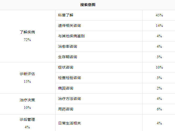Select the 科普了解 row label

[65, 15]
